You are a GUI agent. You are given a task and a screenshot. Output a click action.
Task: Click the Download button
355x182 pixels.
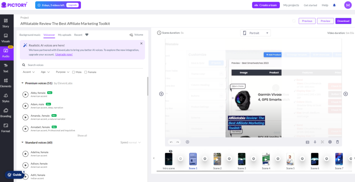[x=343, y=21]
